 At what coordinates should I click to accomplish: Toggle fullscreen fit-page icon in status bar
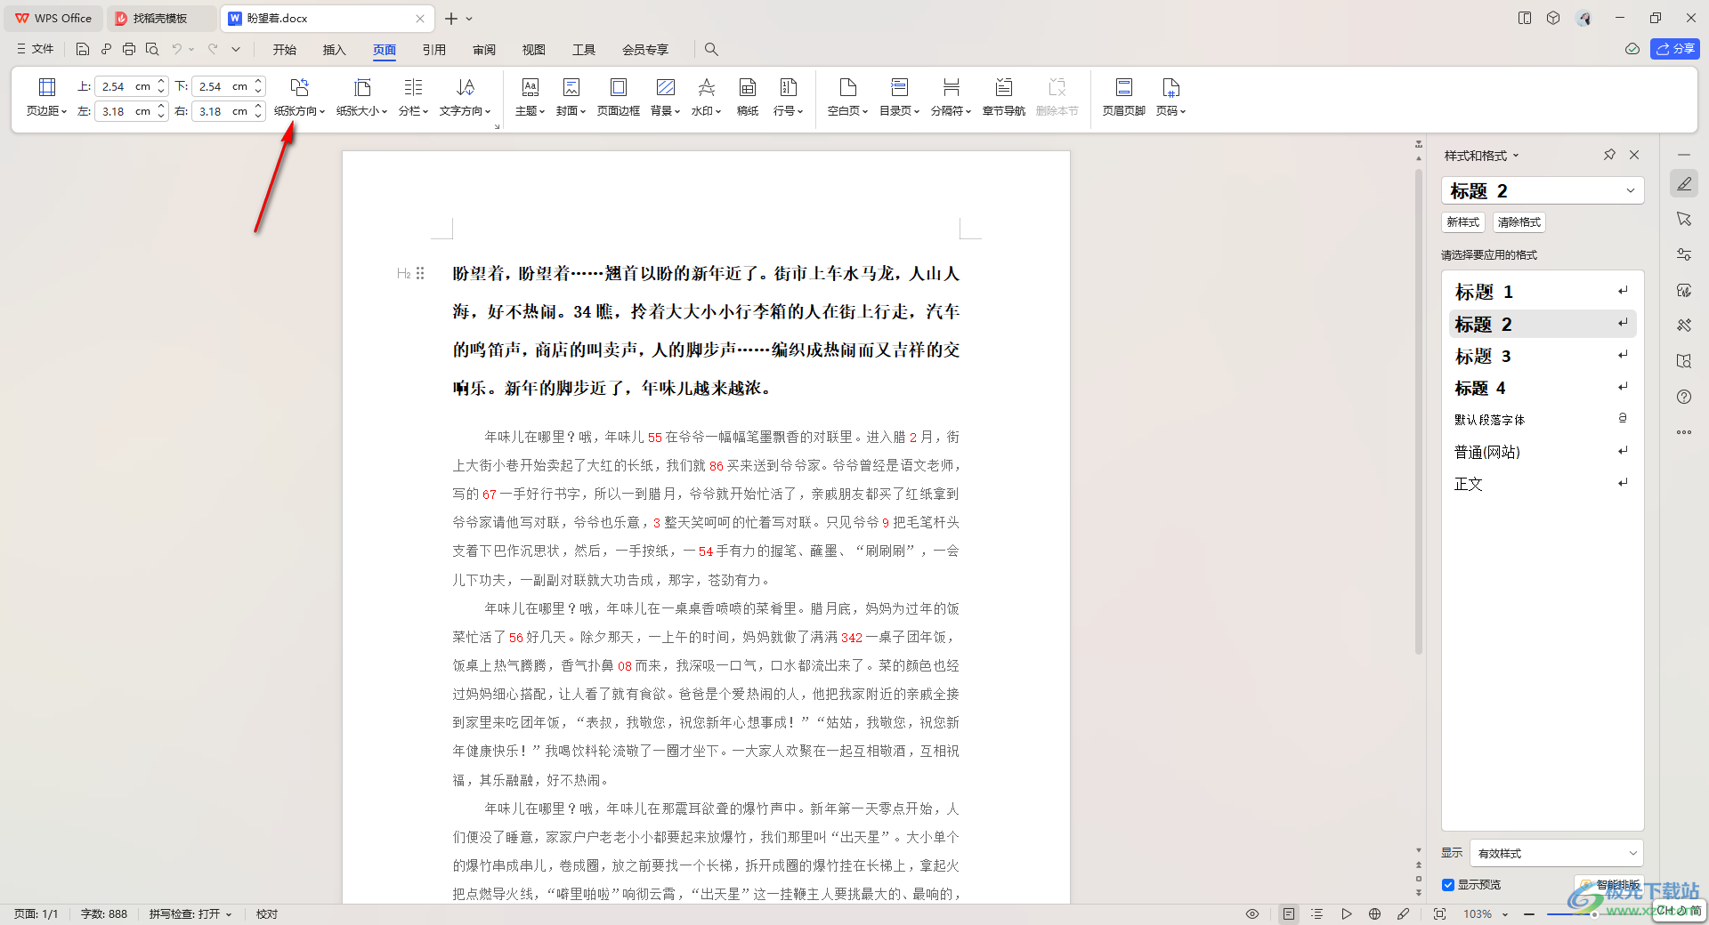pyautogui.click(x=1439, y=913)
